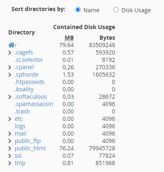Expand the tmp directory

pyautogui.click(x=10, y=163)
